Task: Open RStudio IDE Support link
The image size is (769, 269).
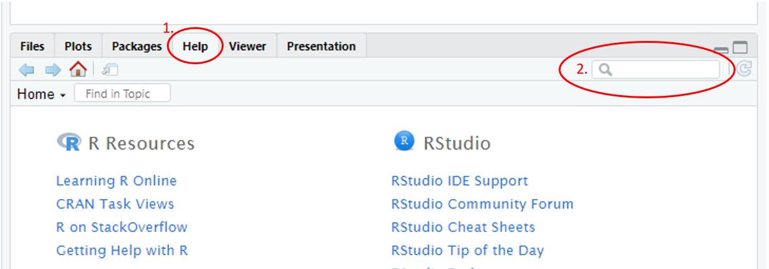Action: (460, 181)
